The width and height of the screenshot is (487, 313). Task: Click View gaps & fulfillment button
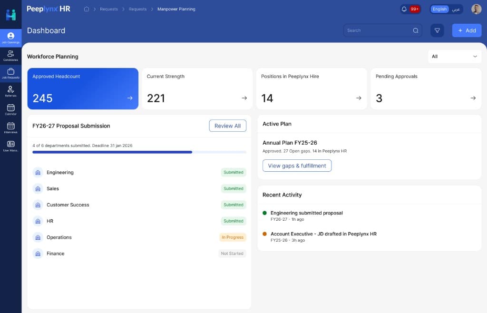pos(297,166)
